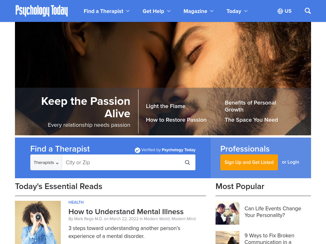Open Benefits of Personal Growth link
Viewport: 326px width, 244px height.
pyautogui.click(x=250, y=106)
